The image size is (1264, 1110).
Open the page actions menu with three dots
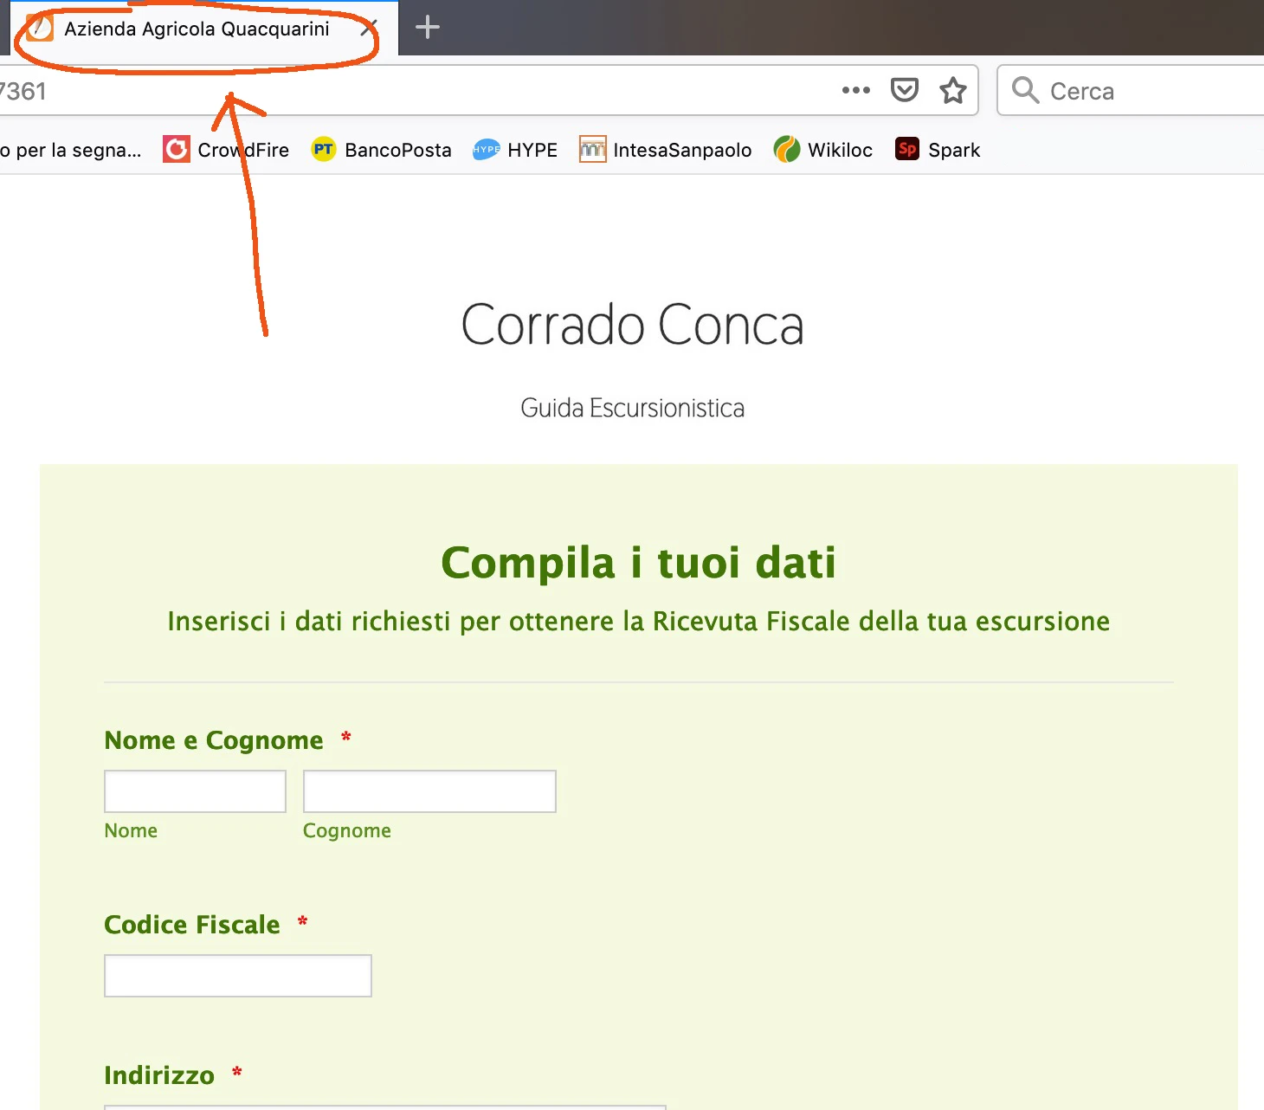[855, 89]
